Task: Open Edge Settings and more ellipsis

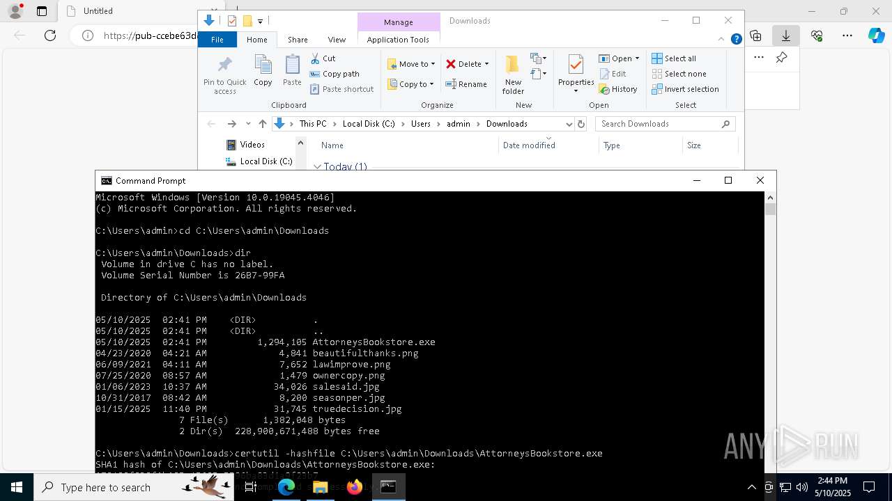Action: (x=847, y=35)
